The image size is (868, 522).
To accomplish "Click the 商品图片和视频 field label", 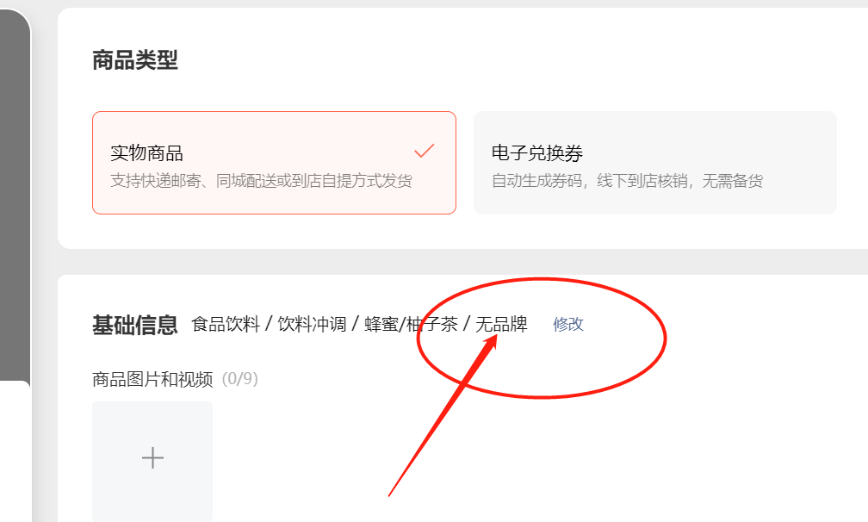I will [x=152, y=379].
